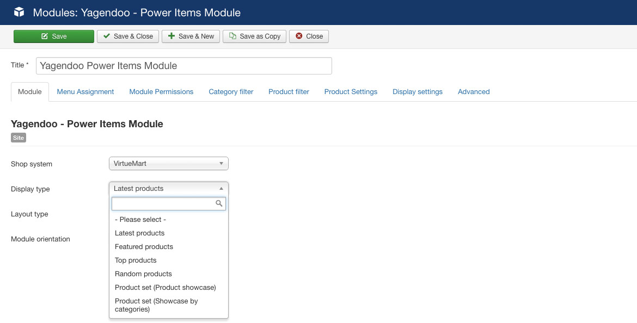The height and width of the screenshot is (323, 637).
Task: Switch to the Module tab
Action: click(29, 92)
